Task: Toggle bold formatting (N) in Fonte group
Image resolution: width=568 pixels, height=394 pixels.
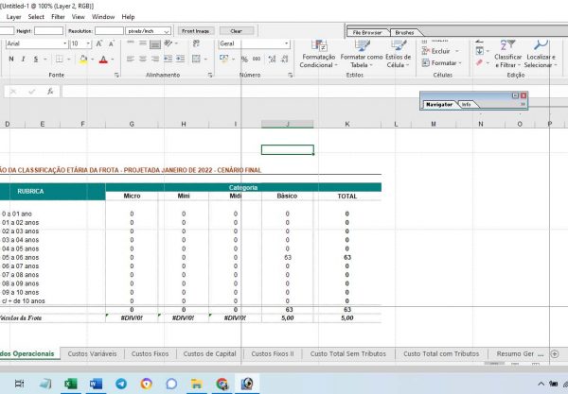Action: 10,60
